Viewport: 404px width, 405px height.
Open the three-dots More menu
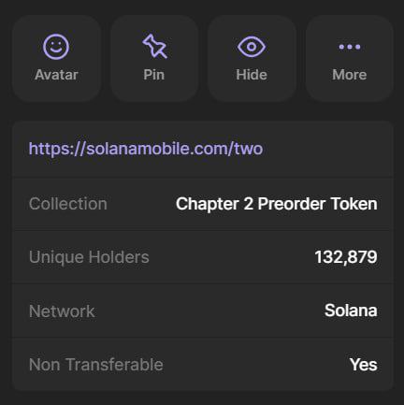click(x=350, y=47)
